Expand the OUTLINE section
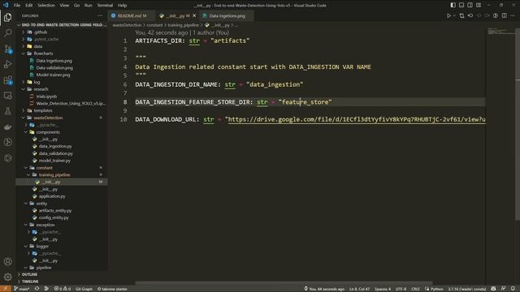Image resolution: width=520 pixels, height=292 pixels. tap(29, 274)
